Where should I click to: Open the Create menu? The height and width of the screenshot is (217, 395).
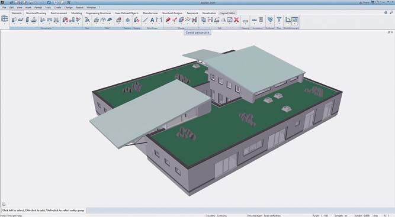(57, 8)
